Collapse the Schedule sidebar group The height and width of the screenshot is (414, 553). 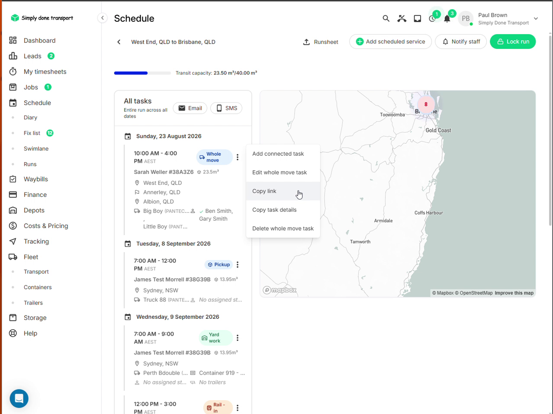click(37, 103)
